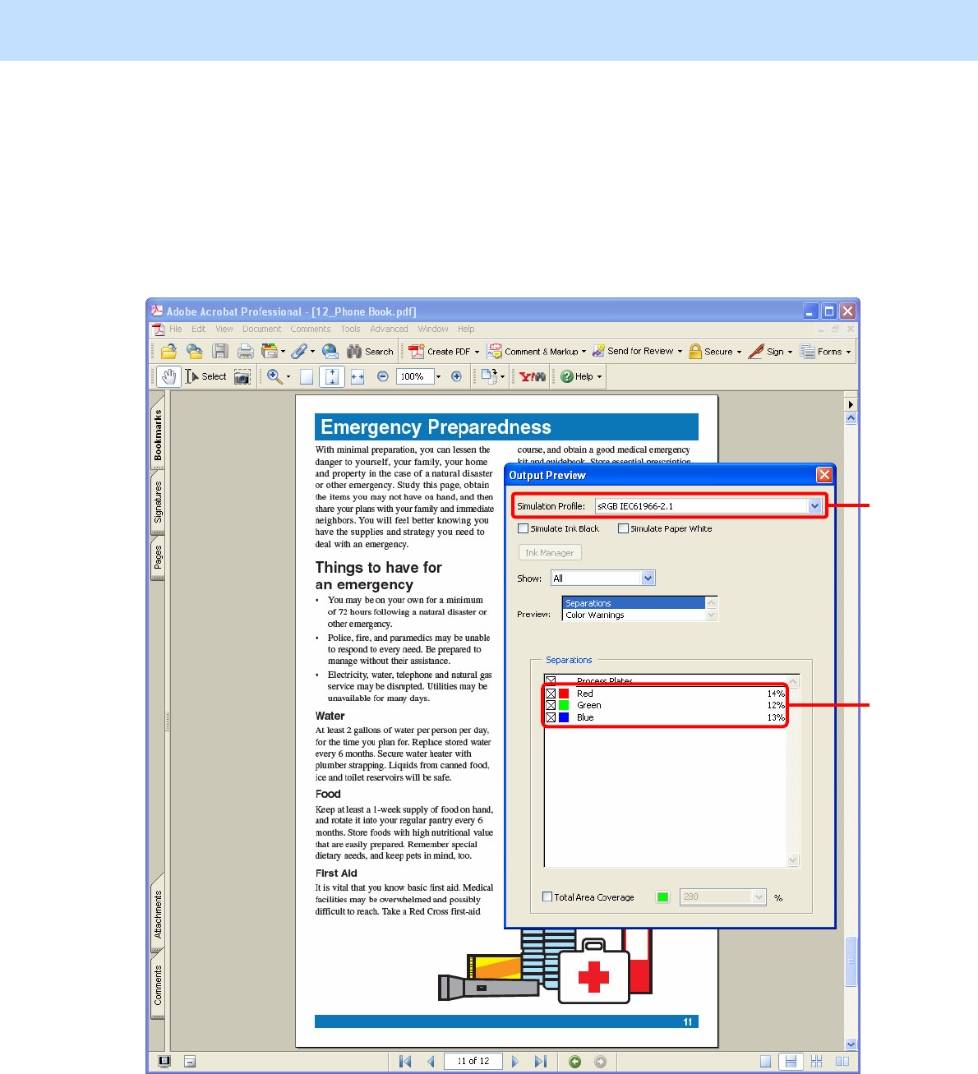Expand the Create PDF dropdown

(477, 352)
